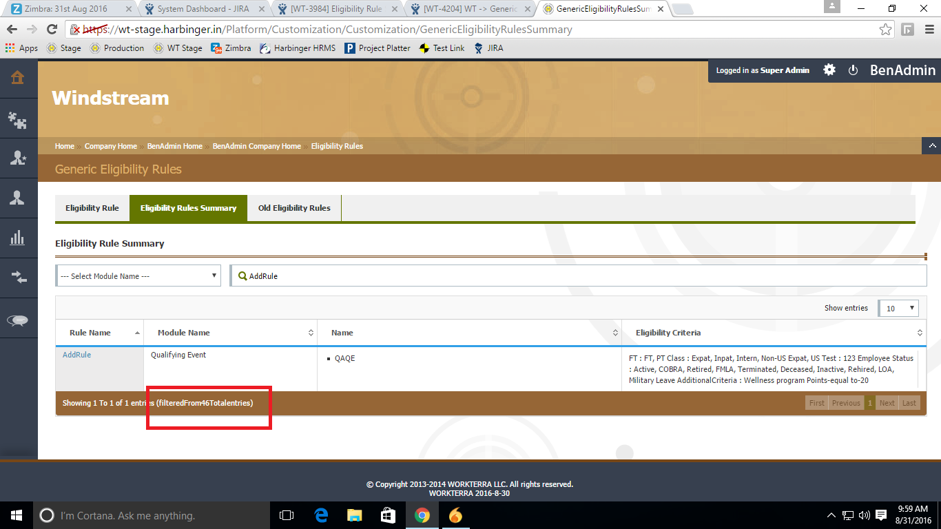The height and width of the screenshot is (529, 941).
Task: Open the user with star sidebar icon
Action: [x=17, y=158]
